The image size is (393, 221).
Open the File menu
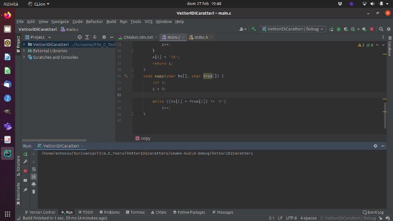tap(20, 21)
